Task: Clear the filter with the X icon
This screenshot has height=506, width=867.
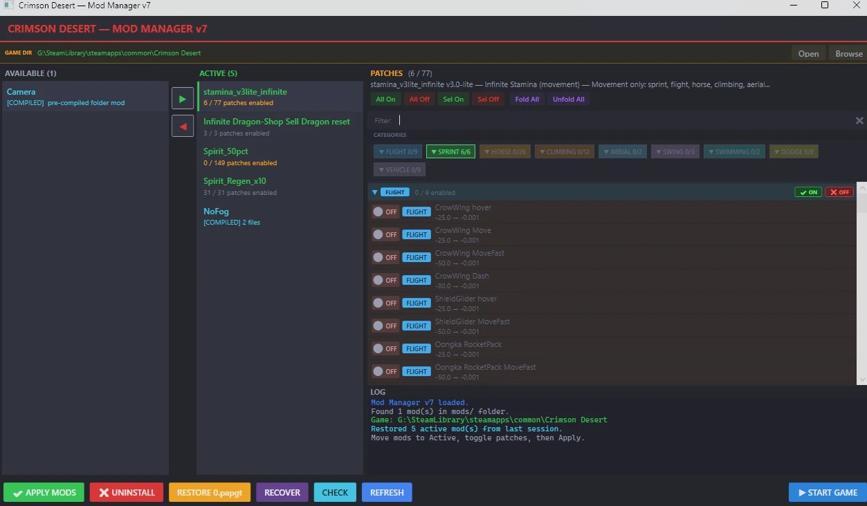Action: point(859,120)
